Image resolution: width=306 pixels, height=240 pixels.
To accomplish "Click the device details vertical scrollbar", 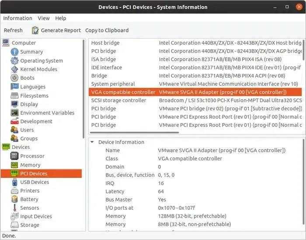I will tap(303, 182).
